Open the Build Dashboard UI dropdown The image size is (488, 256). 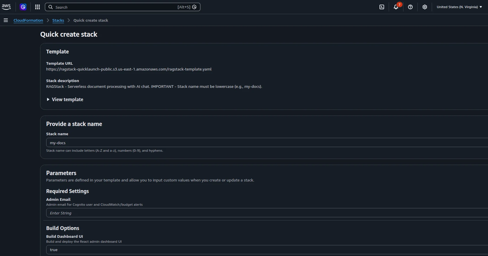click(x=267, y=250)
